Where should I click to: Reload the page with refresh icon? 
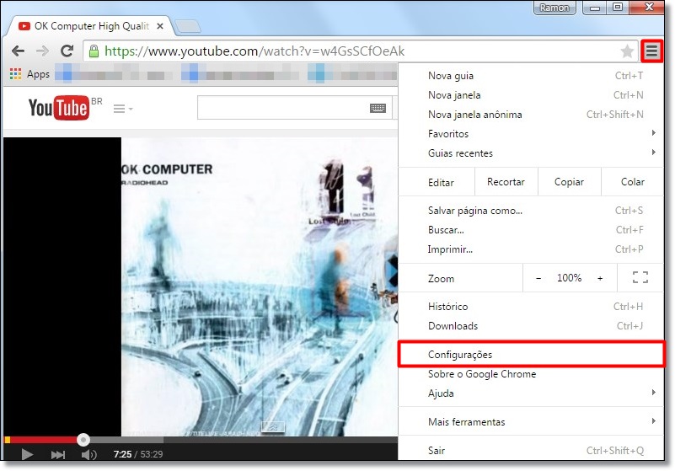pyautogui.click(x=67, y=51)
